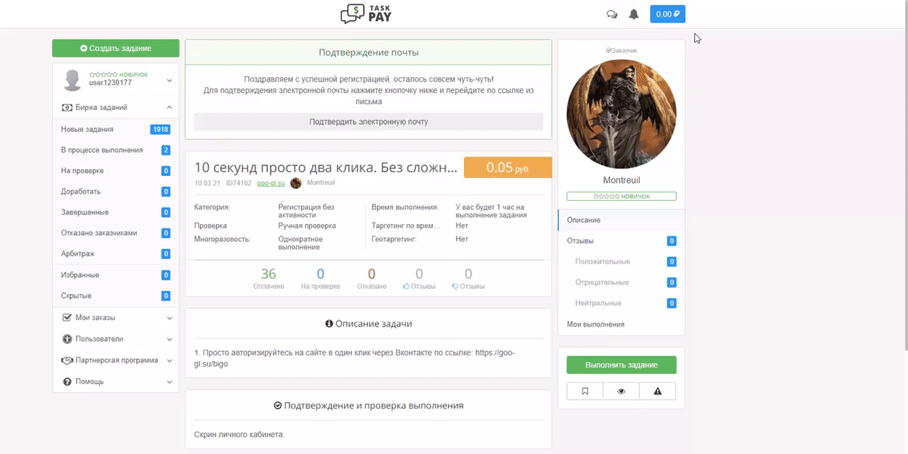The image size is (908, 454).
Task: Open the chat messages icon
Action: [x=611, y=14]
